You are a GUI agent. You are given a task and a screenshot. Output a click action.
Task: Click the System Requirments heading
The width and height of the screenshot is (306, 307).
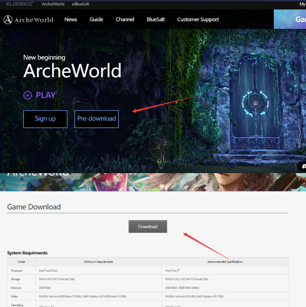tap(27, 253)
